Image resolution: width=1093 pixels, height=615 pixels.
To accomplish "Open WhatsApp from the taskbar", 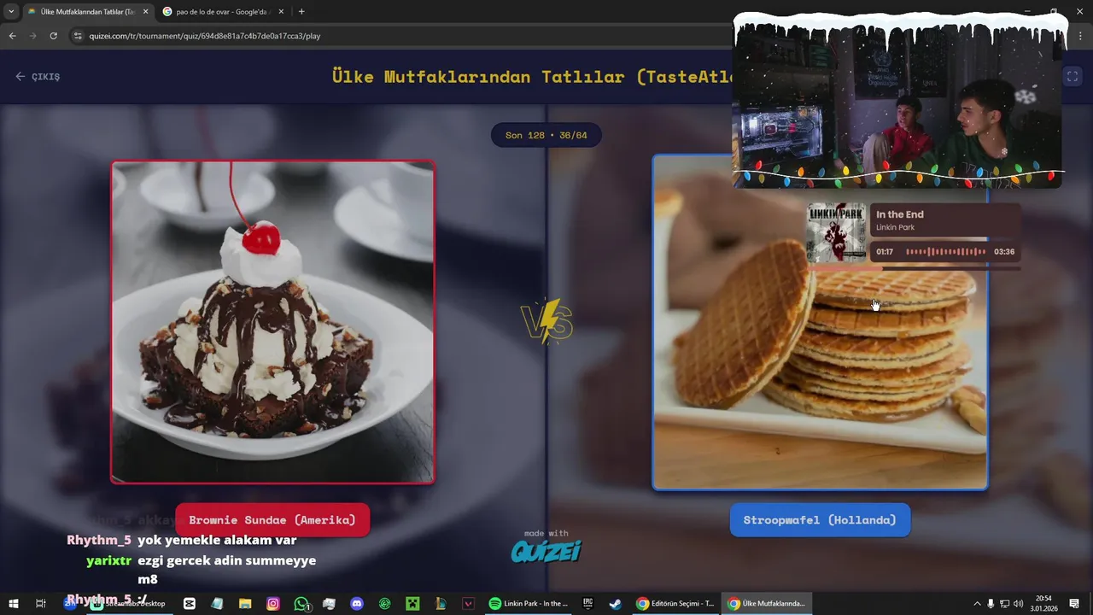I will pyautogui.click(x=301, y=603).
